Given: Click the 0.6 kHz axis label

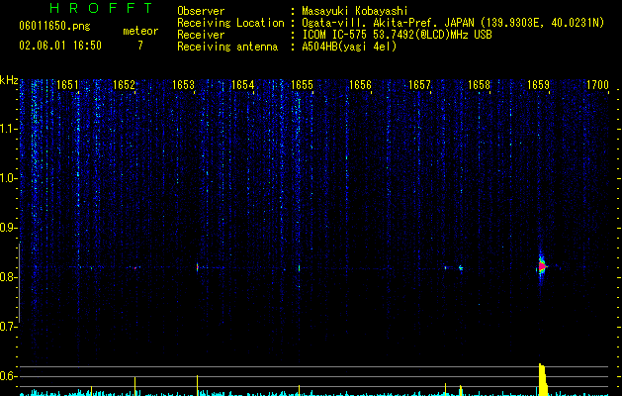Looking at the screenshot, I should tap(9, 376).
